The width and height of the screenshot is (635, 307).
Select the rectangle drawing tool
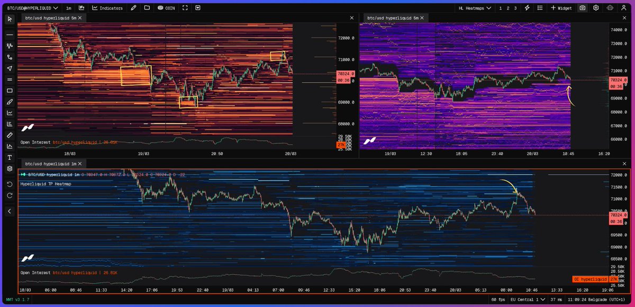(x=10, y=90)
